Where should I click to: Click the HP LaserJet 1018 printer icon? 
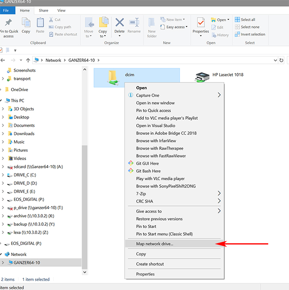pyautogui.click(x=203, y=77)
